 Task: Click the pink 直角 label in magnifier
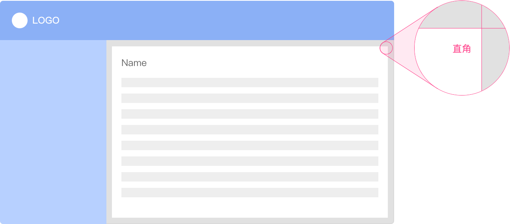tap(462, 49)
